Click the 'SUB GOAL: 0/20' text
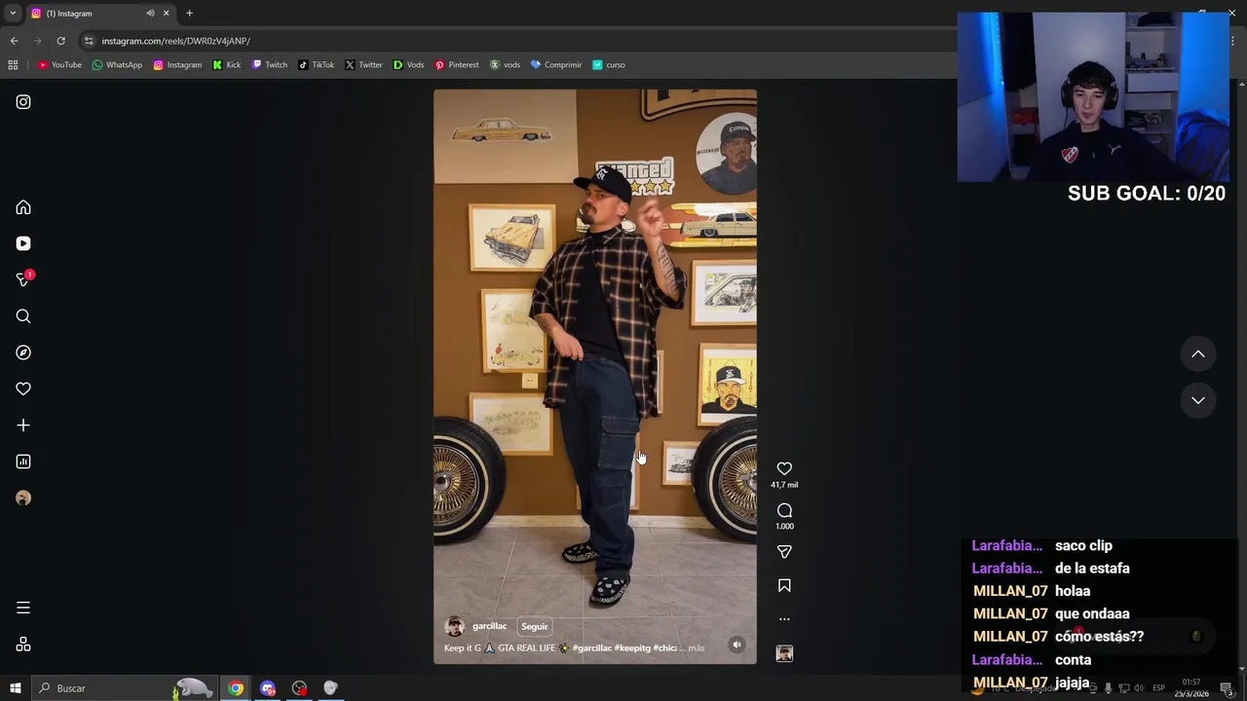This screenshot has height=701, width=1247. pos(1147,193)
